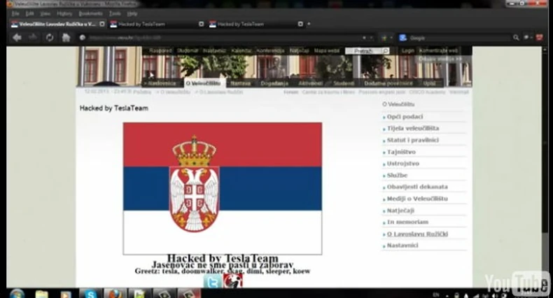Close the second Hacked by TeslaTeam tab

(x=300, y=24)
